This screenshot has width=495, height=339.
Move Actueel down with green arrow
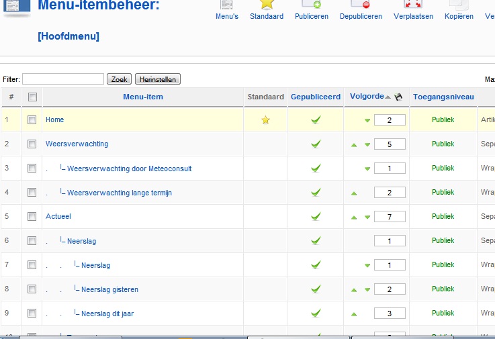click(367, 217)
